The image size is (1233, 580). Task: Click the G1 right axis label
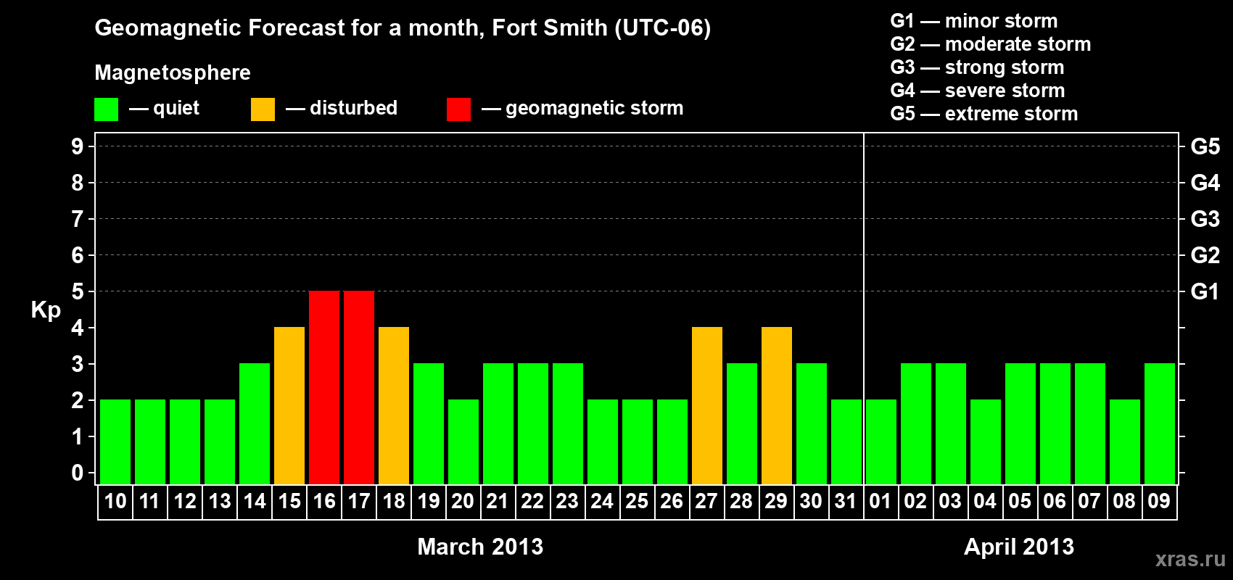coord(1205,291)
